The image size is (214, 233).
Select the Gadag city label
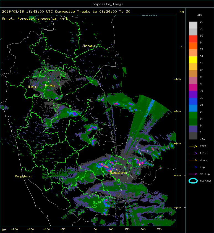(x=49, y=85)
